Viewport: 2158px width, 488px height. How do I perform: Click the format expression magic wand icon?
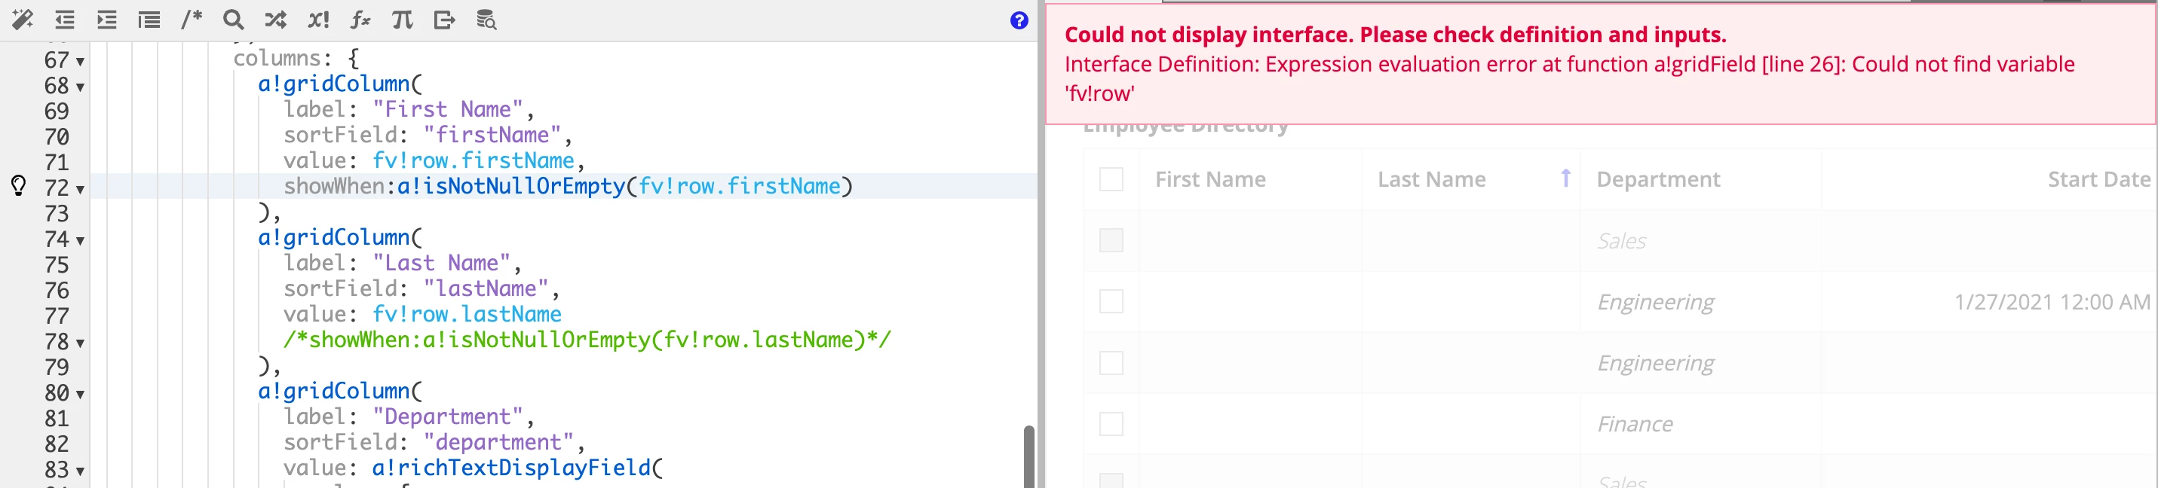pyautogui.click(x=23, y=20)
